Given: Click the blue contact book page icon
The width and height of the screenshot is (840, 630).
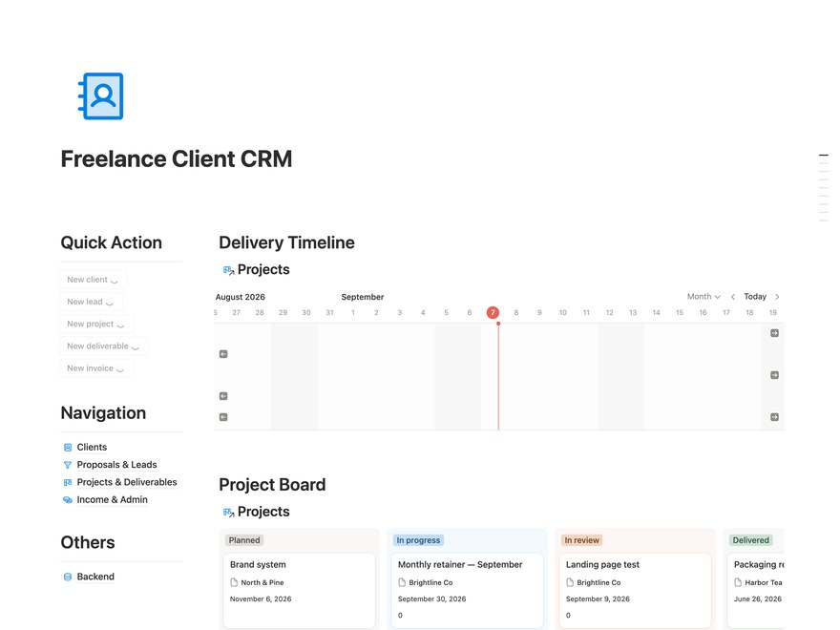Looking at the screenshot, I should click(101, 95).
